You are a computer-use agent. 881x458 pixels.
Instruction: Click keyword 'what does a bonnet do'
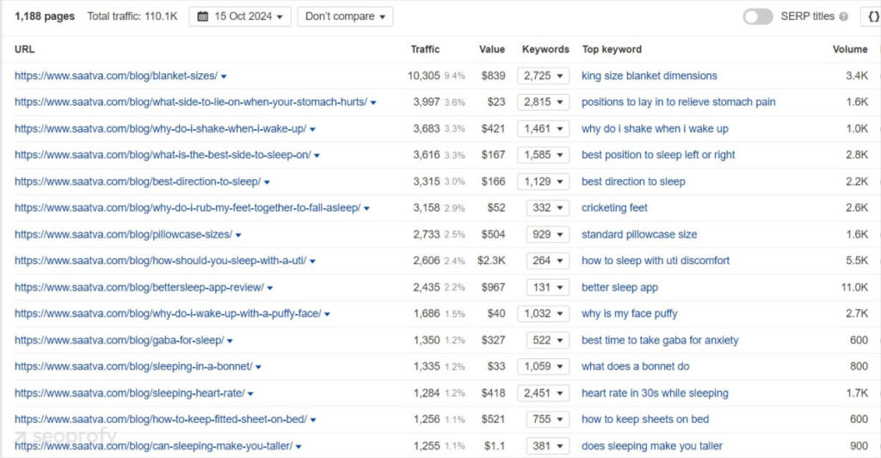coord(636,367)
